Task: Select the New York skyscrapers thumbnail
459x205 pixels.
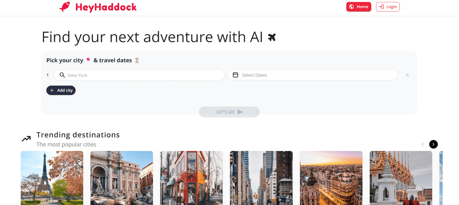Action: (x=261, y=178)
